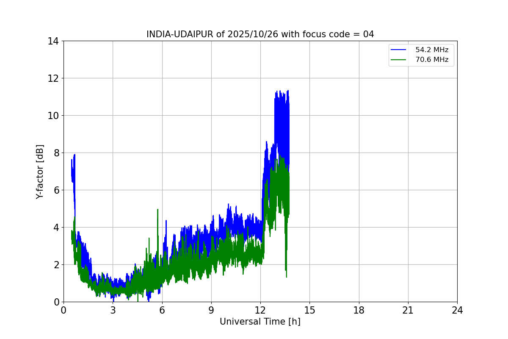Click the Y-factor [dB] axis label
Viewport: 508px width, 339px height.
pyautogui.click(x=40, y=172)
